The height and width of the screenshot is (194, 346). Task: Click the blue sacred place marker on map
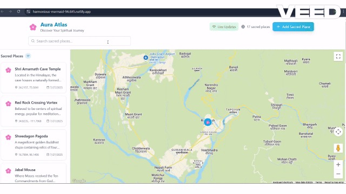tap(208, 122)
